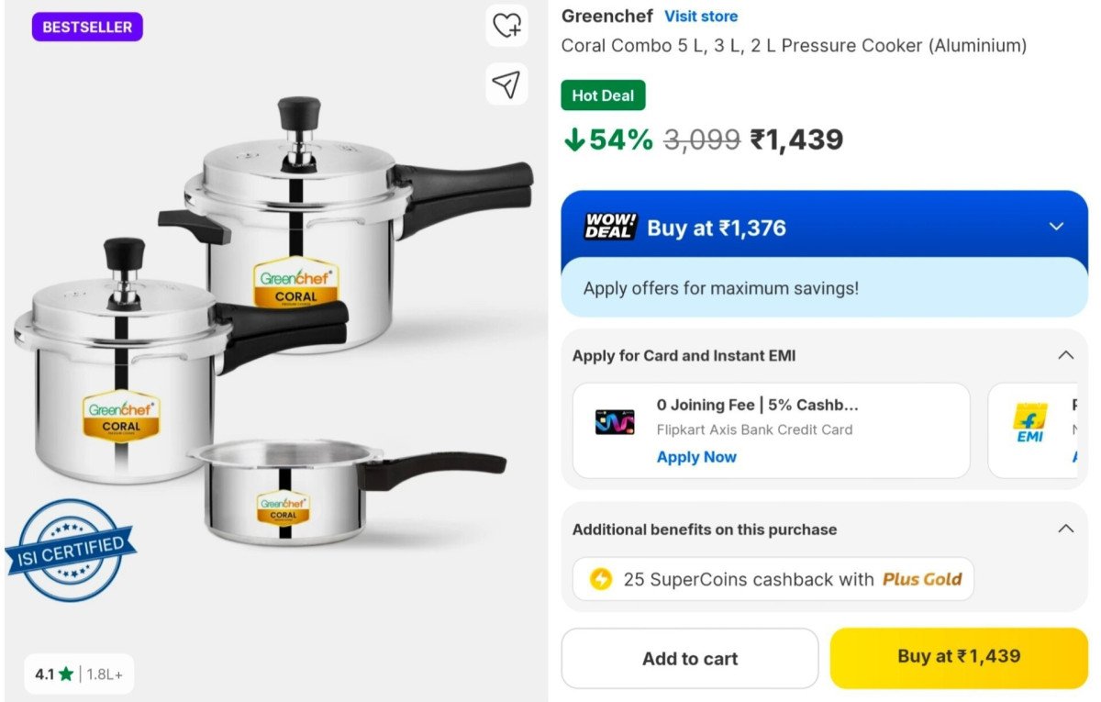
Task: Click the Hot Deal label
Action: pos(603,95)
